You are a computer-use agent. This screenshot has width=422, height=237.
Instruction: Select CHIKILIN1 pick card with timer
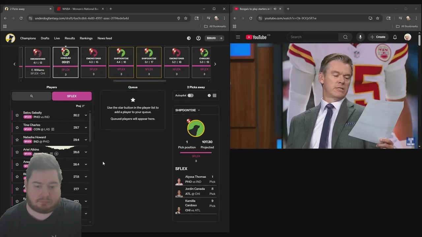[x=66, y=62]
